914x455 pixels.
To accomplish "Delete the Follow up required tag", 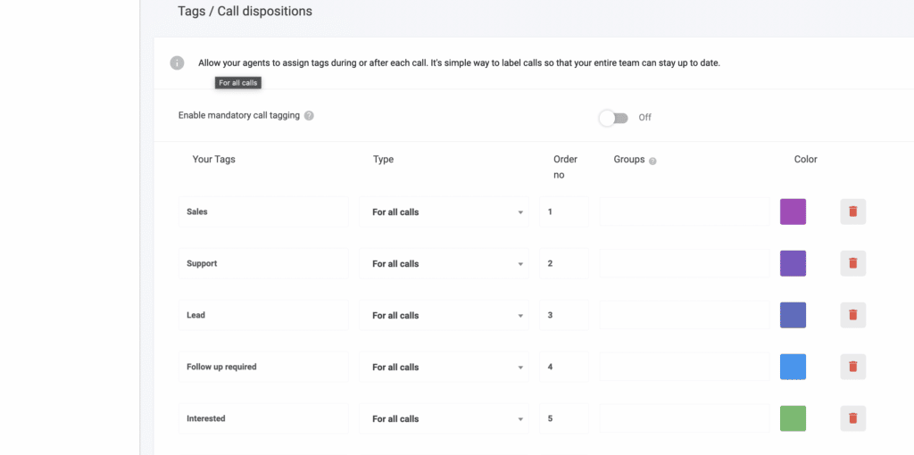I will [x=852, y=367].
